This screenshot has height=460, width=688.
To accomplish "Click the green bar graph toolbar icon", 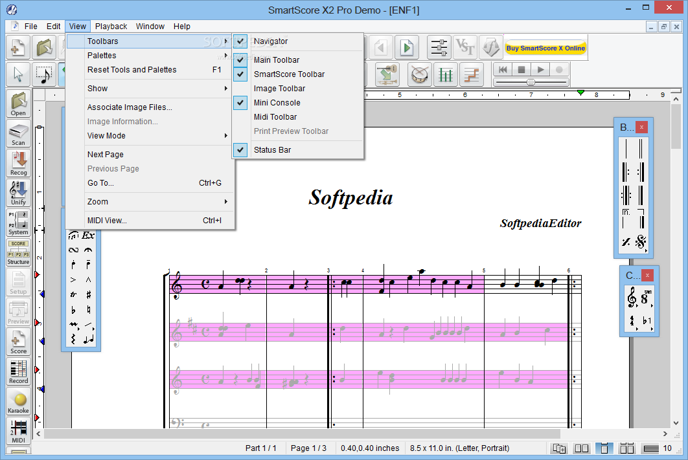I will (445, 74).
